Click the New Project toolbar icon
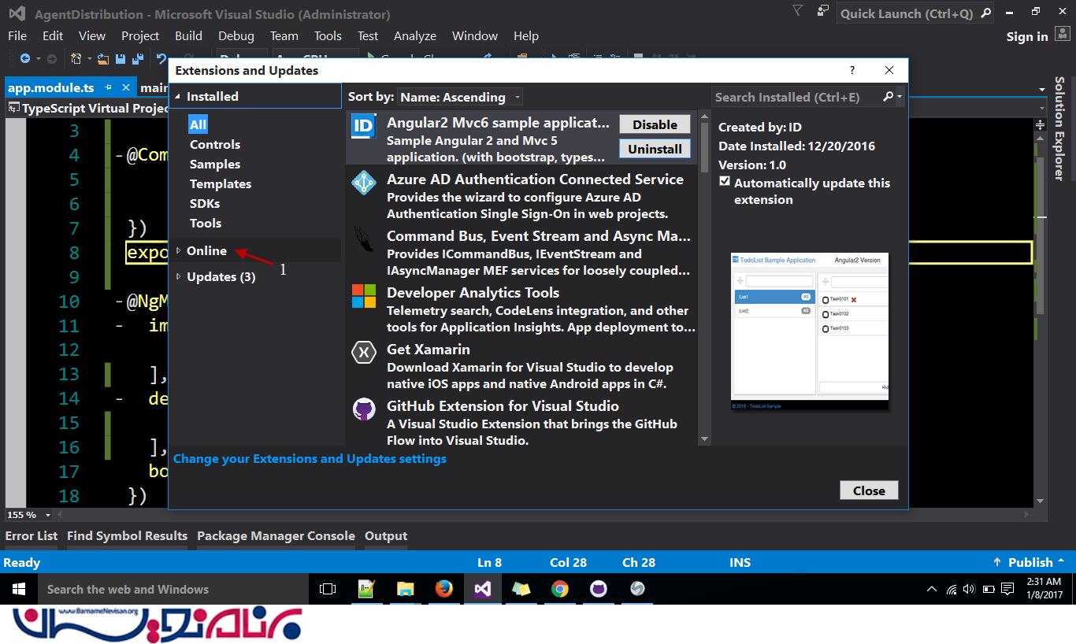Viewport: 1076px width, 644px height. (x=76, y=58)
